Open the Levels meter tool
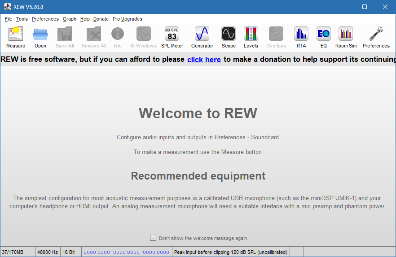Screen dimensions: 396x257 [251, 34]
